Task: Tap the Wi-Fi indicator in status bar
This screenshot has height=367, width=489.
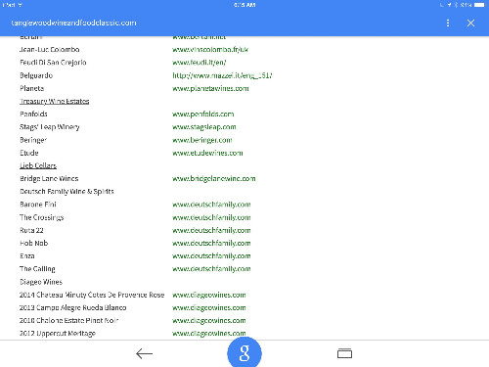Action: tap(21, 5)
